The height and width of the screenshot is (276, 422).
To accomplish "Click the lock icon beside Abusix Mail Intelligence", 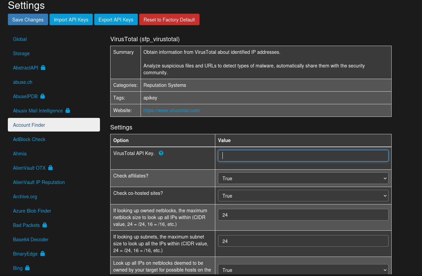I will [x=68, y=110].
